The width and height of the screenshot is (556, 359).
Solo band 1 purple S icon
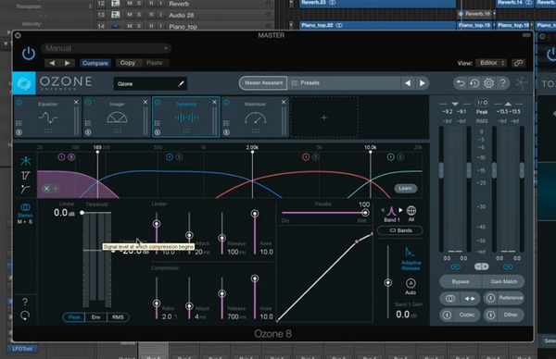click(x=71, y=157)
